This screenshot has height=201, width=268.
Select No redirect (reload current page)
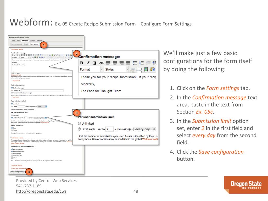click(x=12, y=93)
